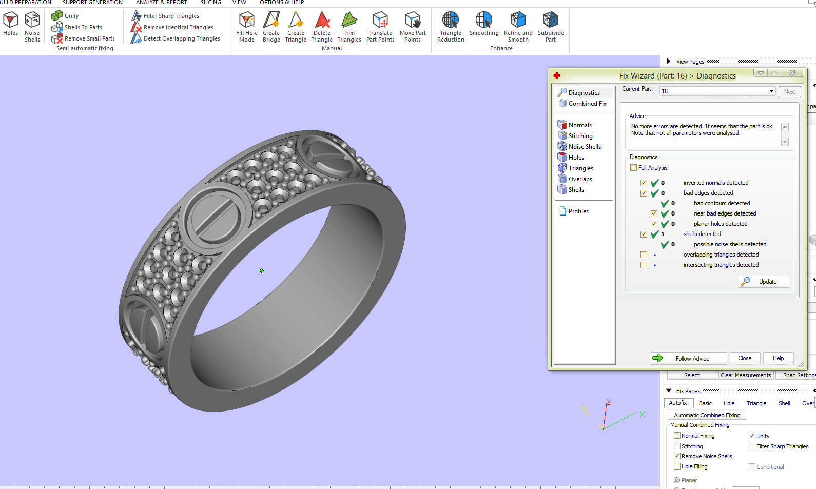The width and height of the screenshot is (816, 489).
Task: Uncheck Remove Noise Shells option
Action: point(677,456)
